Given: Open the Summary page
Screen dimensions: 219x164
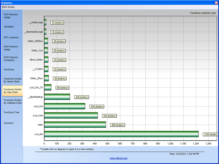Looking at the screenshot, I should [8, 123].
